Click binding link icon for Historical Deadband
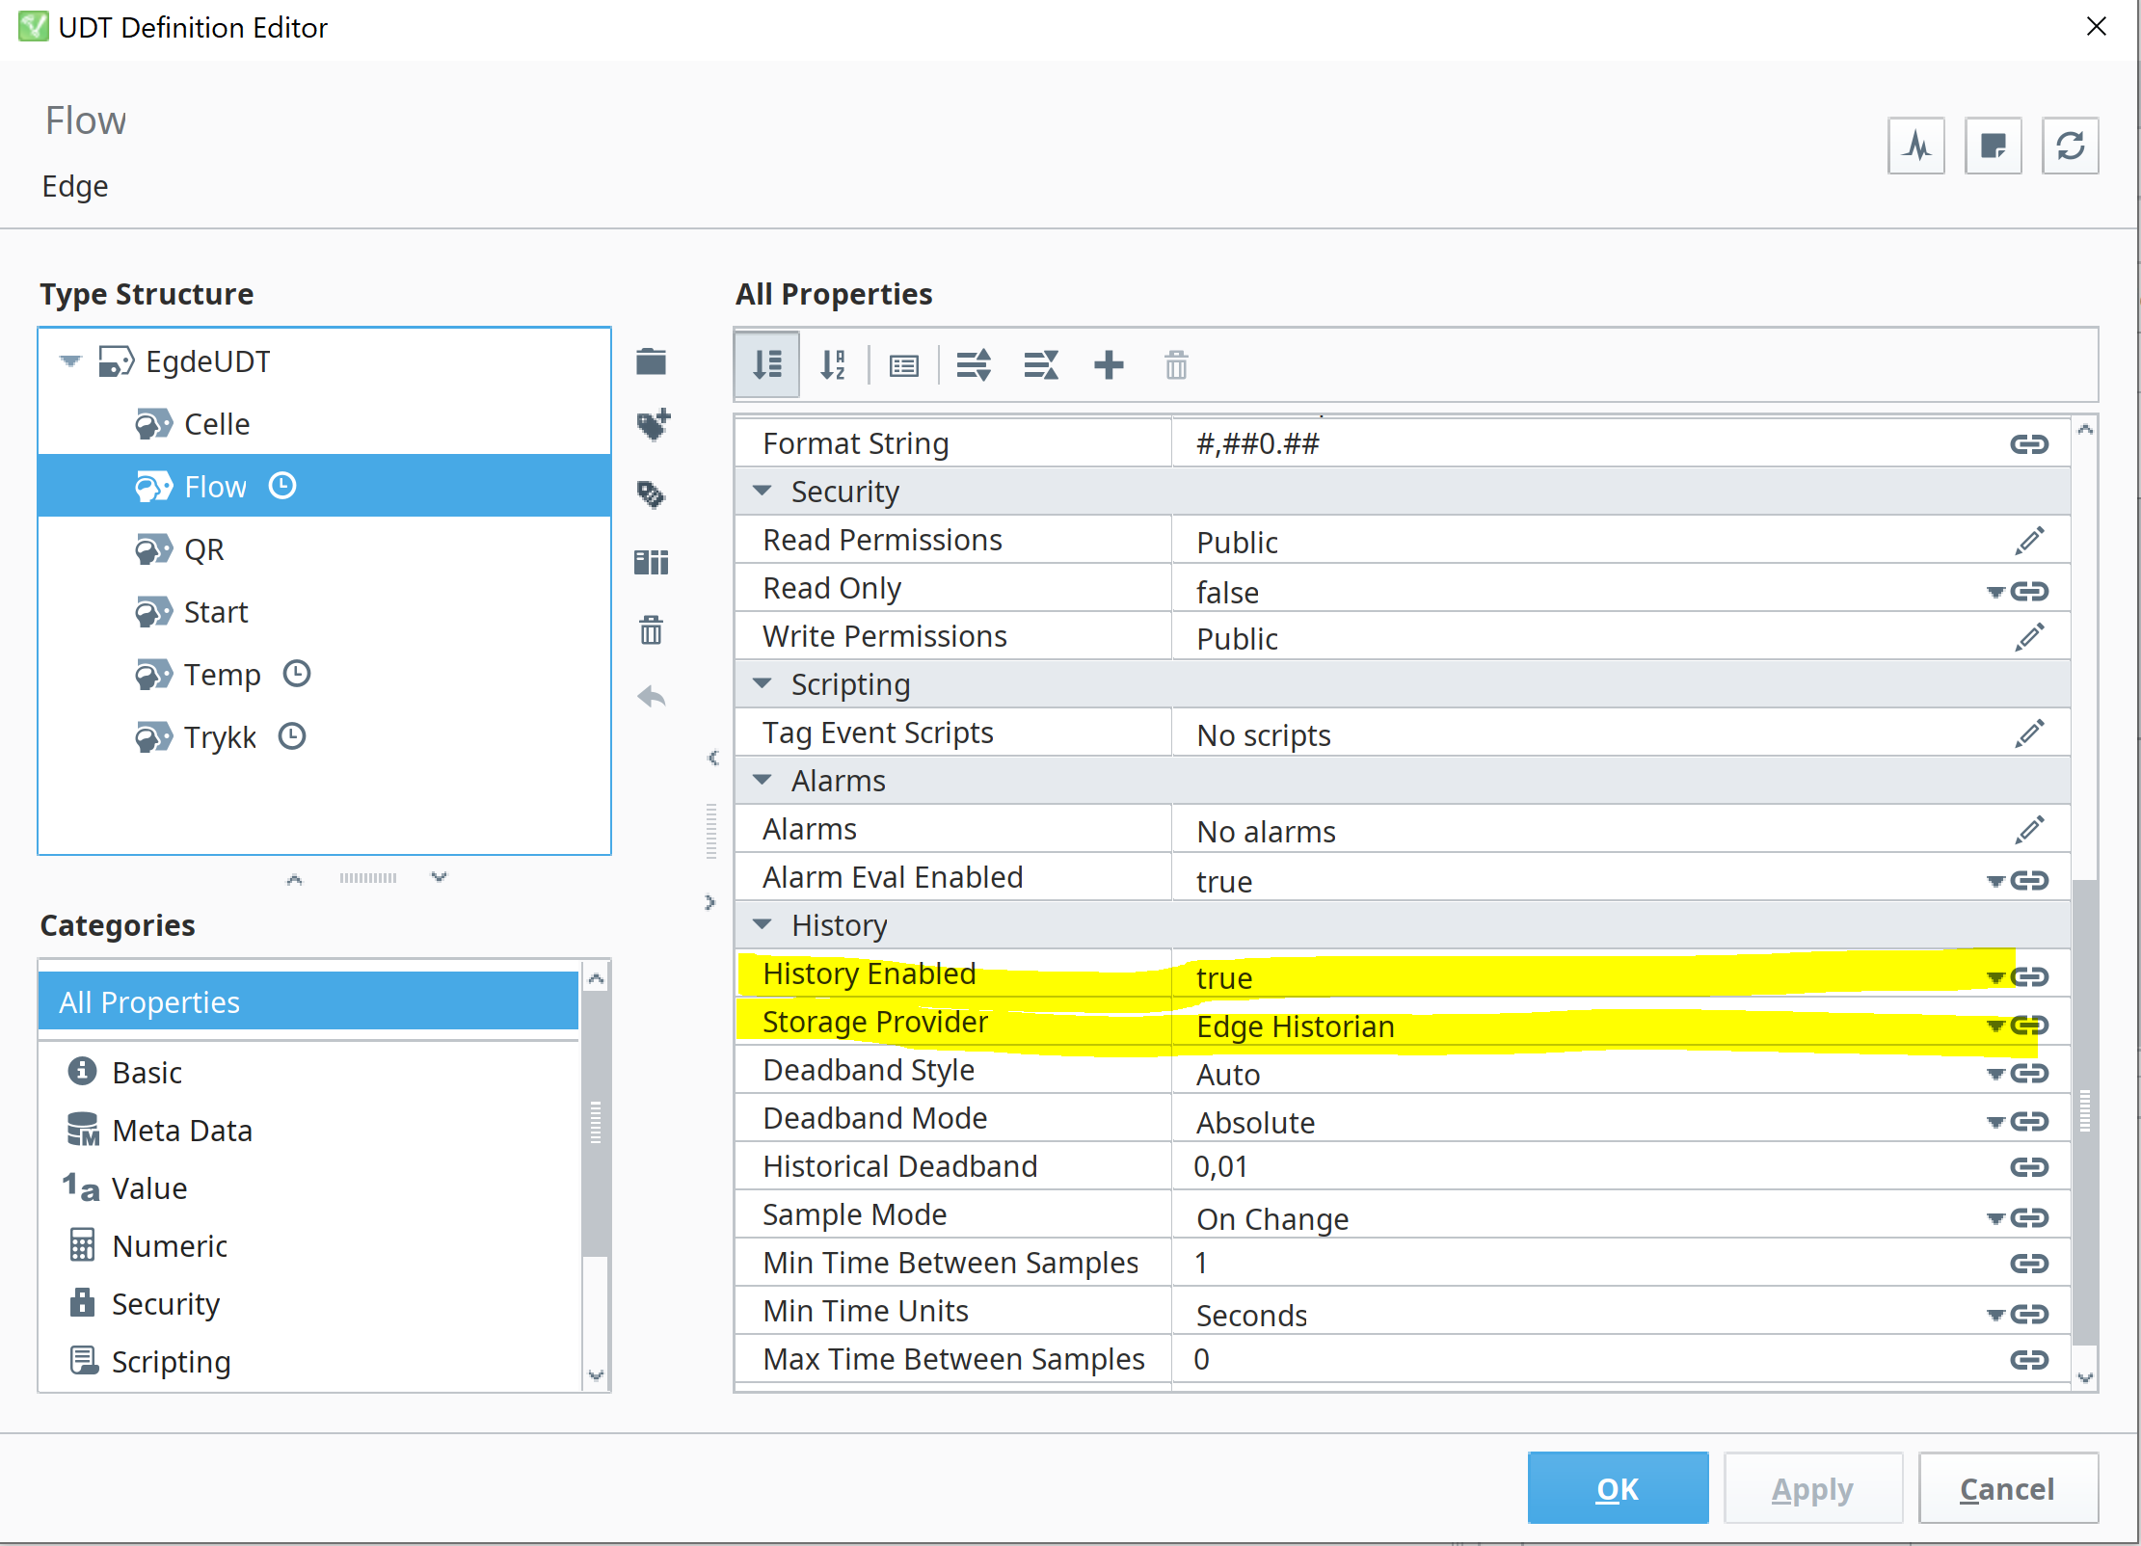The height and width of the screenshot is (1546, 2141). [2029, 1166]
